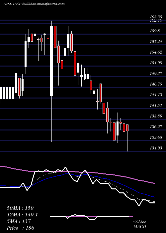Screen dimensions: 166x233
Task: Click the 50MA : 150 readout
Action: 20,208
